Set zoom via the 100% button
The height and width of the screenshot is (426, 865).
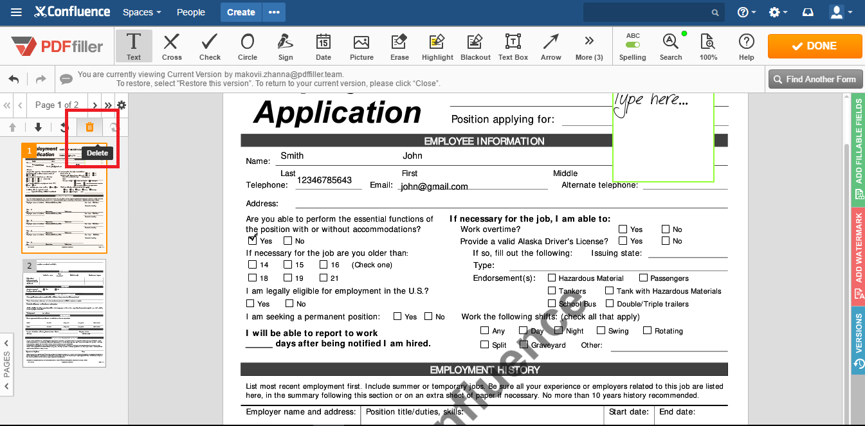click(x=708, y=46)
